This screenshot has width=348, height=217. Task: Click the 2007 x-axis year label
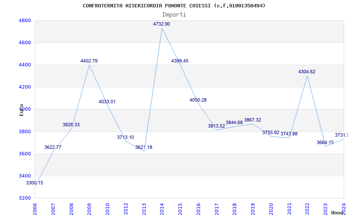coord(53,209)
